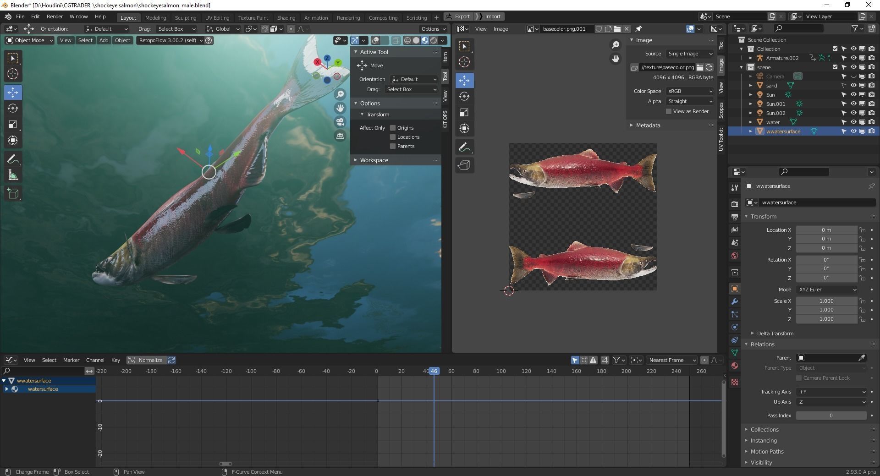This screenshot has height=476, width=880.
Task: Open the Key menu in Graph Editor
Action: (115, 360)
